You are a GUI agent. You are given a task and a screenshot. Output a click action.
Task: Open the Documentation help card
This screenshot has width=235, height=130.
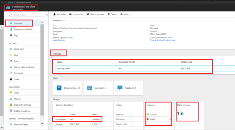[x=68, y=88]
